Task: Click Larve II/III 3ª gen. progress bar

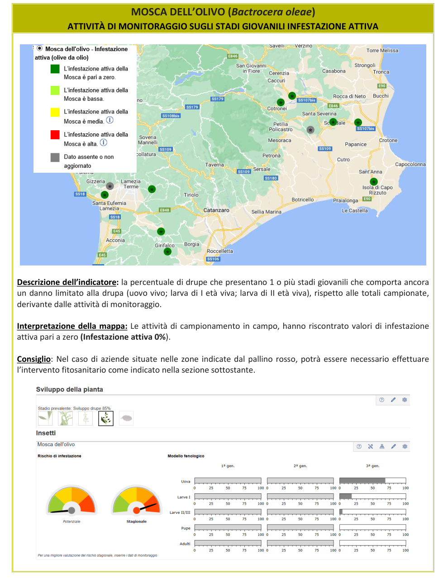Action: coord(373,512)
